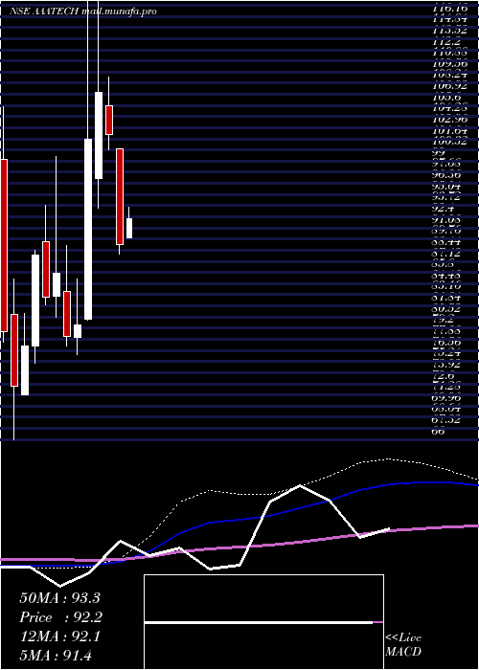Click the 66 price axis label
The width and height of the screenshot is (479, 670).
(x=439, y=432)
